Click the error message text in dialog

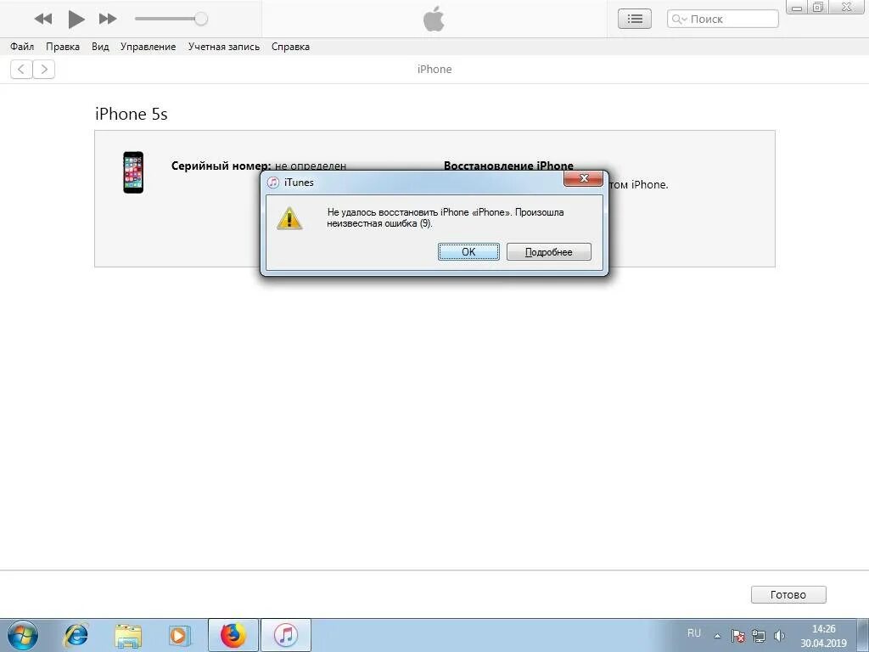click(x=446, y=218)
